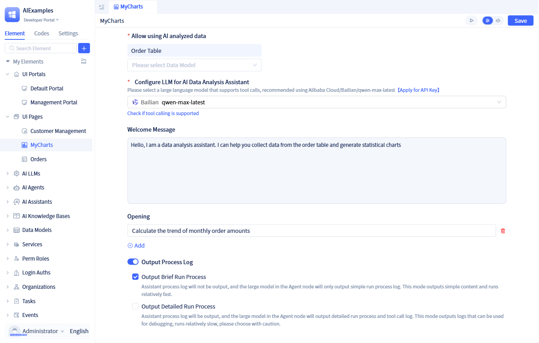This screenshot has height=343, width=539.
Task: Collapse the UI Pages node
Action: [8, 117]
